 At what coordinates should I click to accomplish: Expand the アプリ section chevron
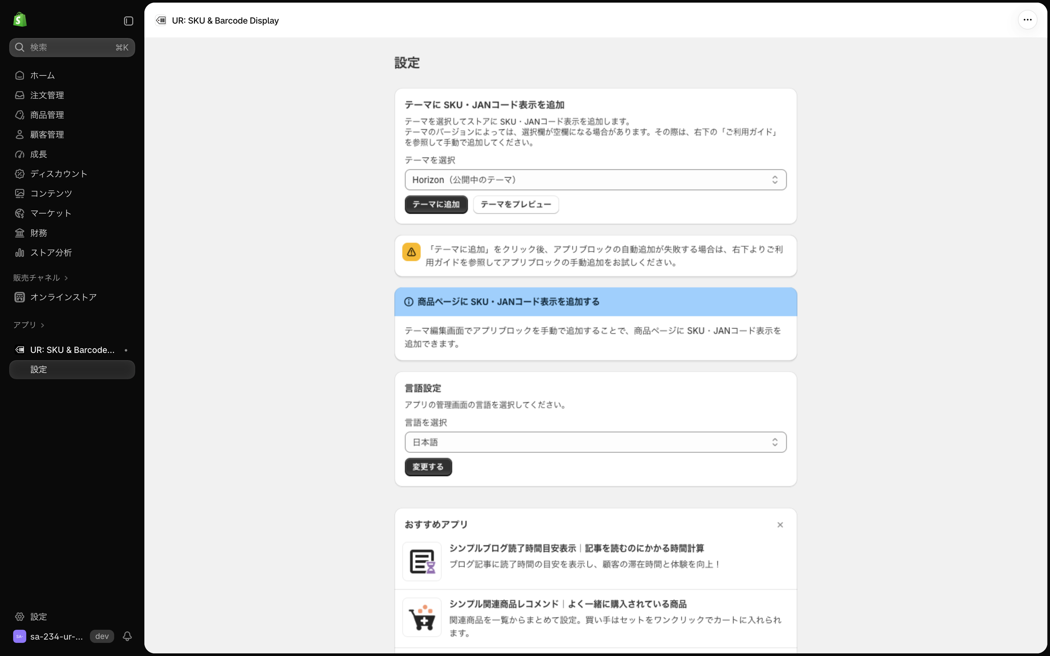pos(43,325)
